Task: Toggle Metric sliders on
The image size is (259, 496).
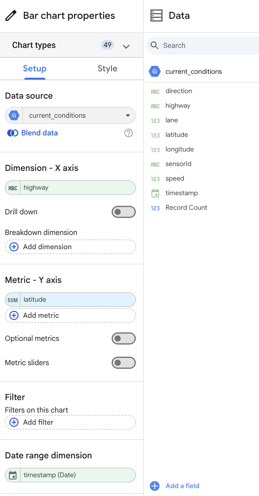Action: (123, 363)
